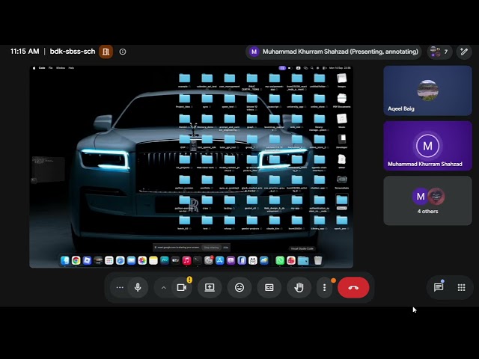Open Weather app in shared dock
Viewport: 479px width, 359px height.
pos(263,260)
